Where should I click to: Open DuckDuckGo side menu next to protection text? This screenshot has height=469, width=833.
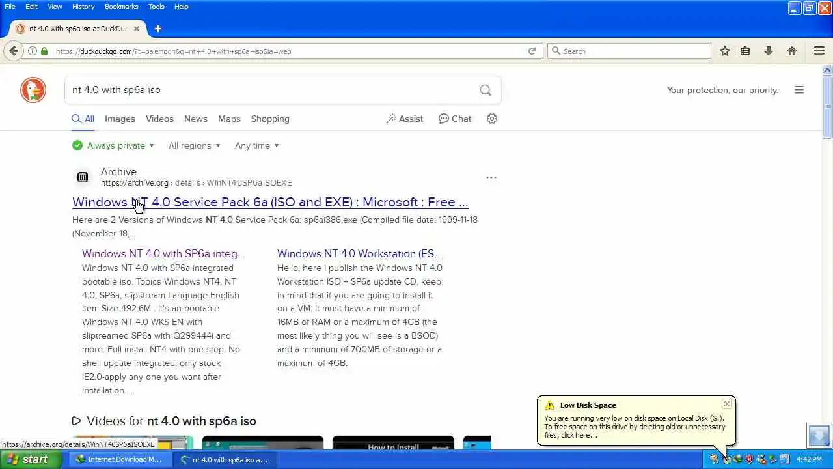pyautogui.click(x=799, y=90)
